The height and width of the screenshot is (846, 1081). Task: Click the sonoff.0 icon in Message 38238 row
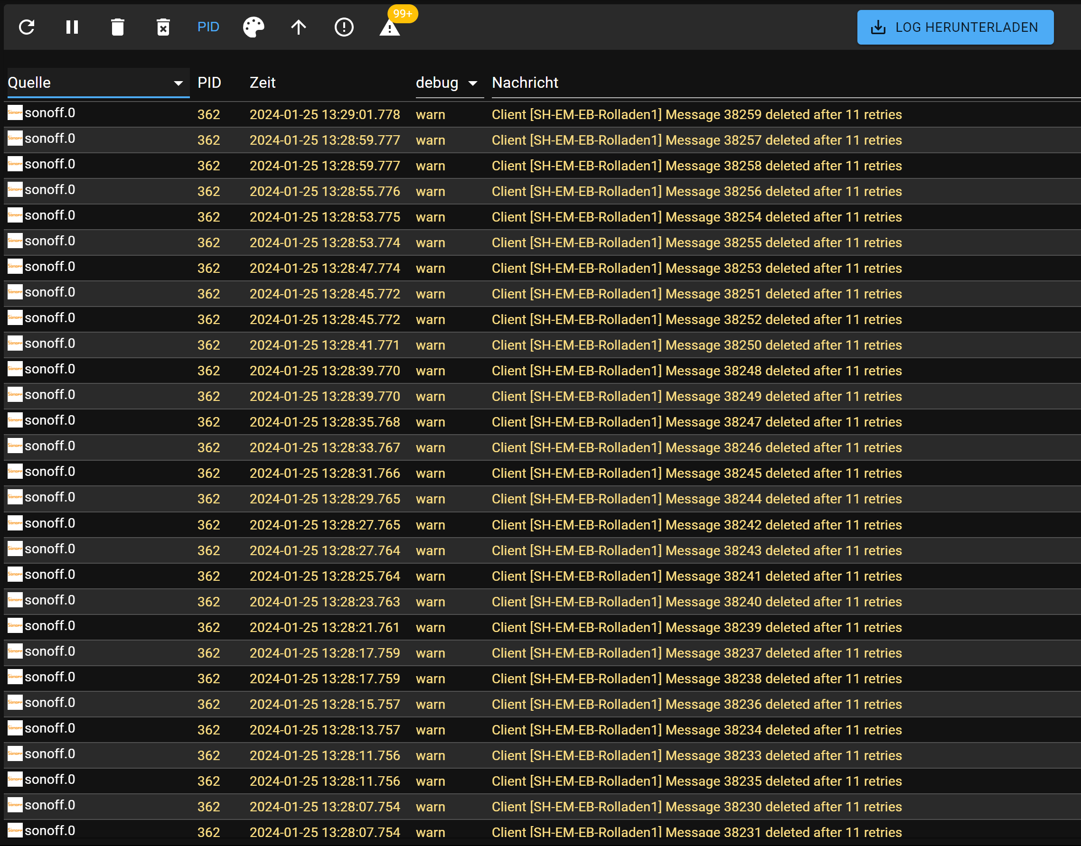(x=15, y=677)
